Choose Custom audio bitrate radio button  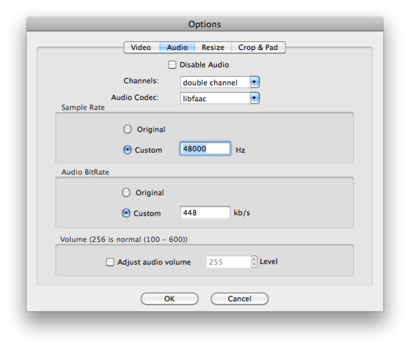126,213
